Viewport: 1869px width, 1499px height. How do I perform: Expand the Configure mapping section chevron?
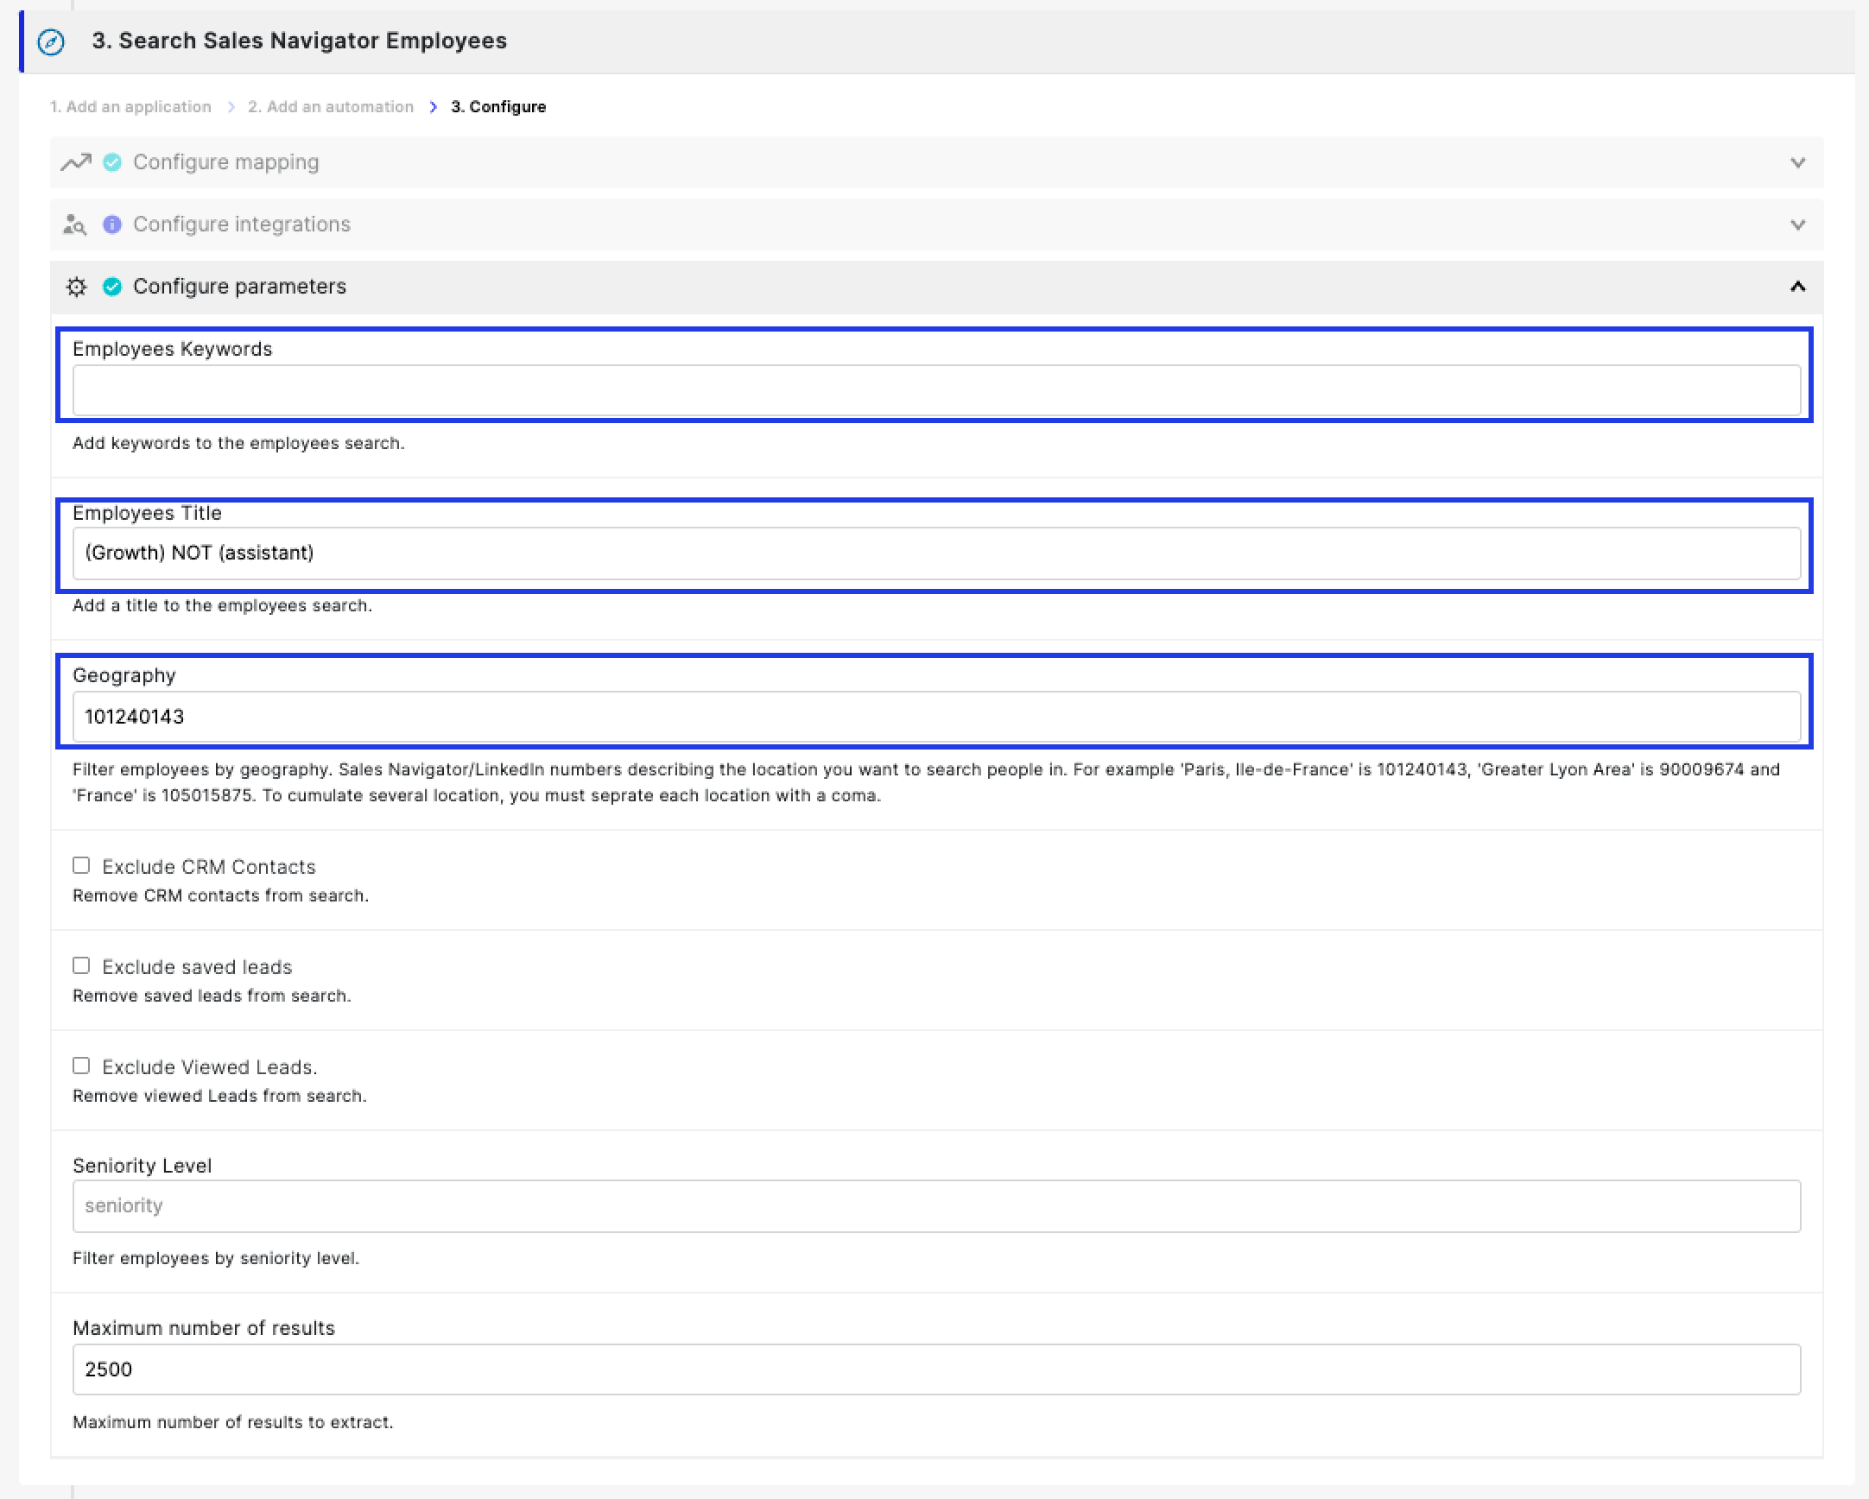click(1797, 163)
